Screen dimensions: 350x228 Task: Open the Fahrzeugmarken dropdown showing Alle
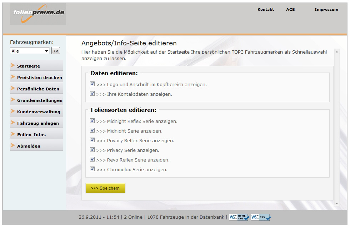pos(30,51)
